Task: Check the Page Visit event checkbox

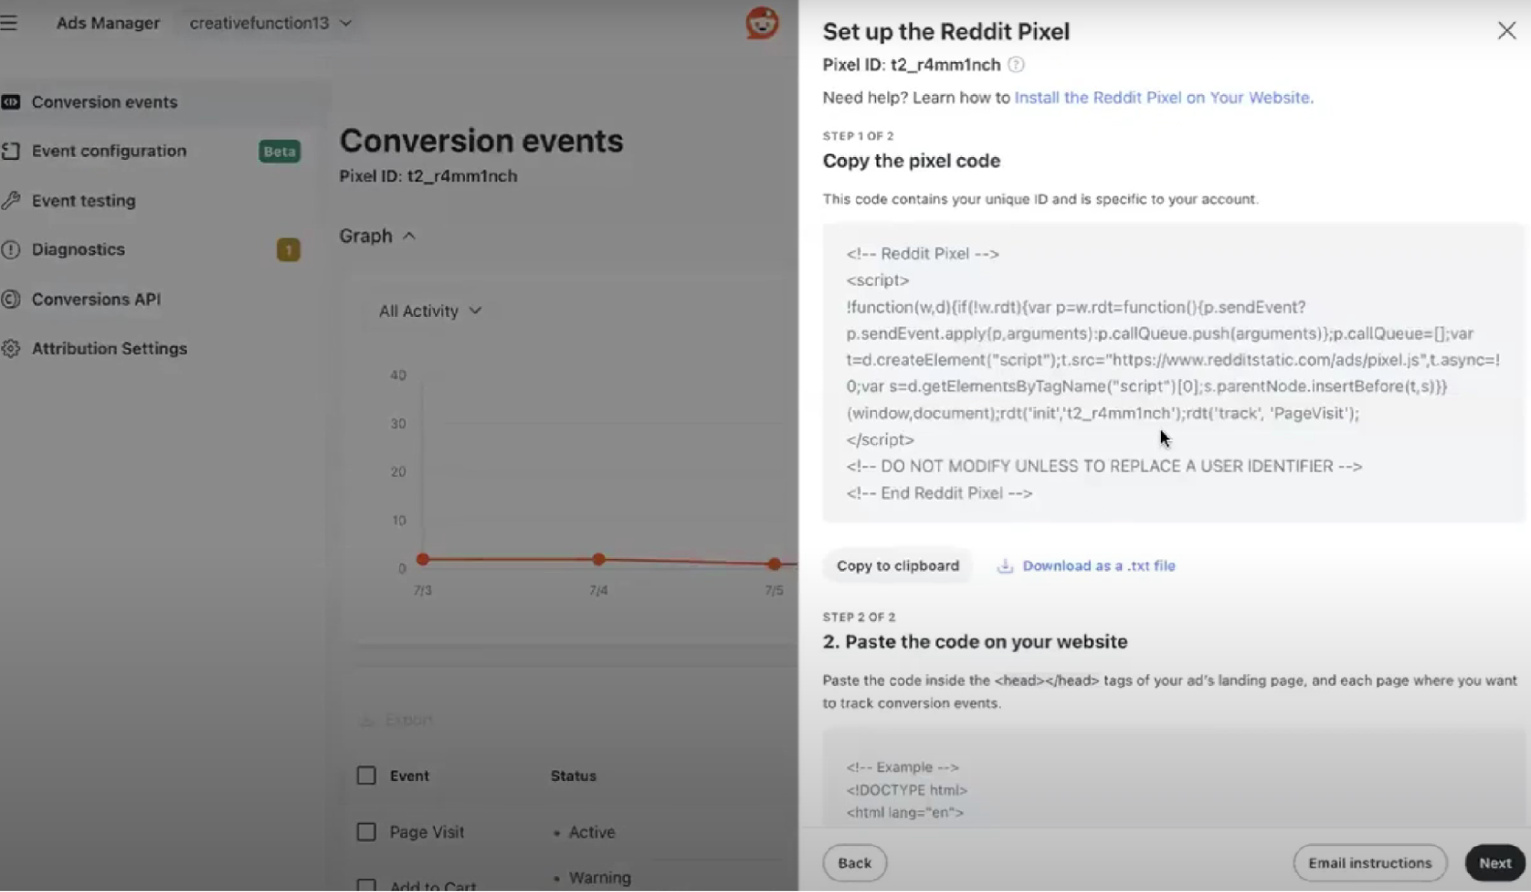Action: pyautogui.click(x=366, y=832)
